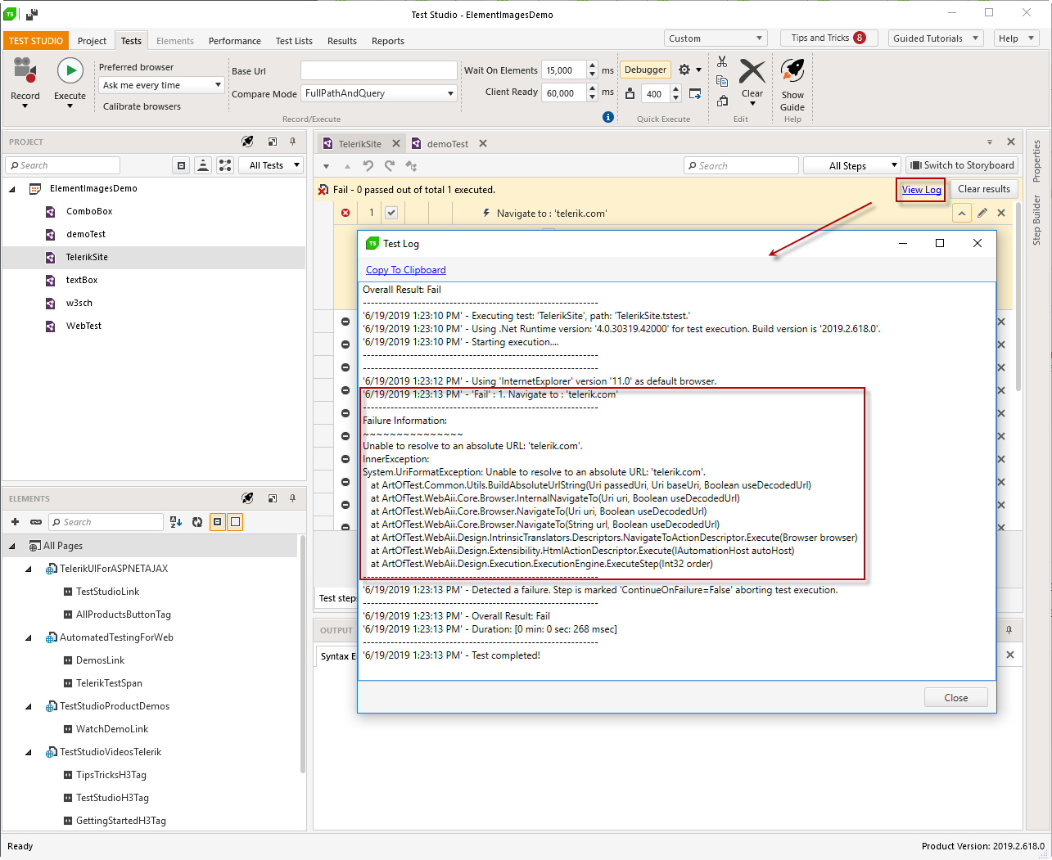Open Results ribbon tab

[342, 41]
